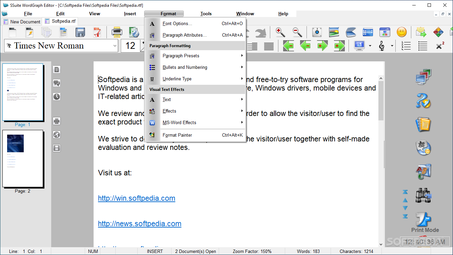Image resolution: width=453 pixels, height=255 pixels.
Task: Click the font size 12 field
Action: coord(131,46)
